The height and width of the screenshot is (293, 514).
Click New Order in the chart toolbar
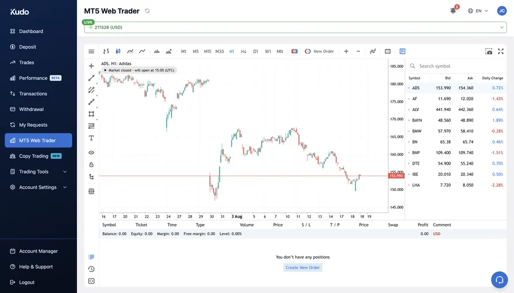(x=319, y=51)
